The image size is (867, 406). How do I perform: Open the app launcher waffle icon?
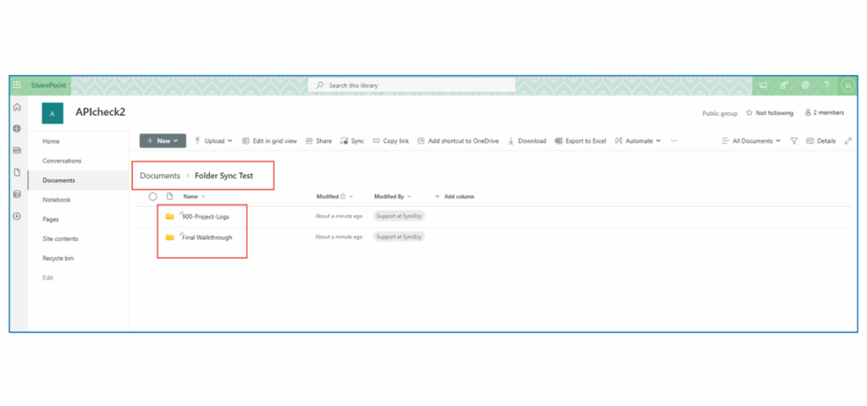(17, 85)
